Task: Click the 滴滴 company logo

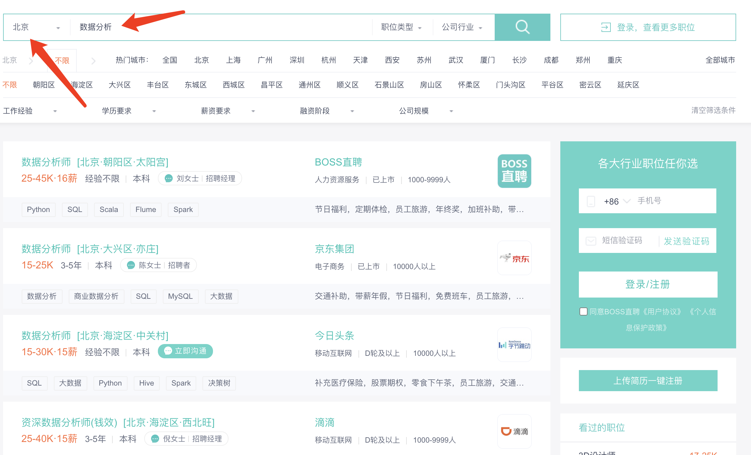Action: pos(514,431)
